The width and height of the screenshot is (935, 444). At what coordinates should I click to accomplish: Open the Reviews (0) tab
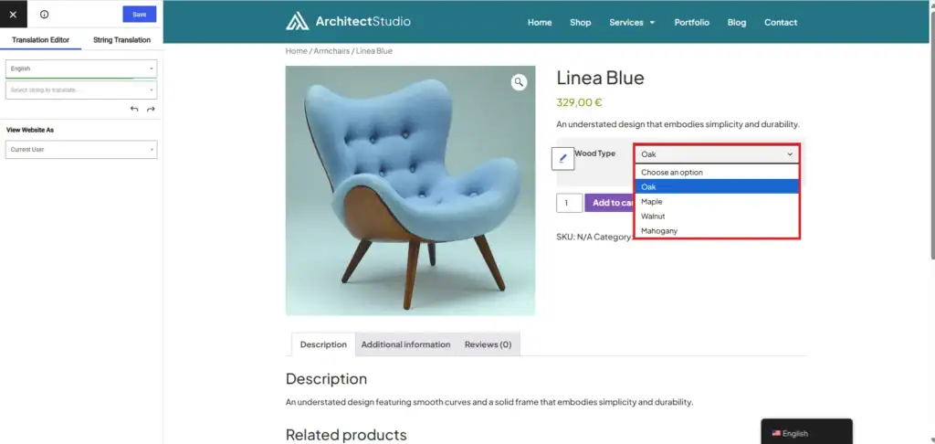(x=488, y=344)
